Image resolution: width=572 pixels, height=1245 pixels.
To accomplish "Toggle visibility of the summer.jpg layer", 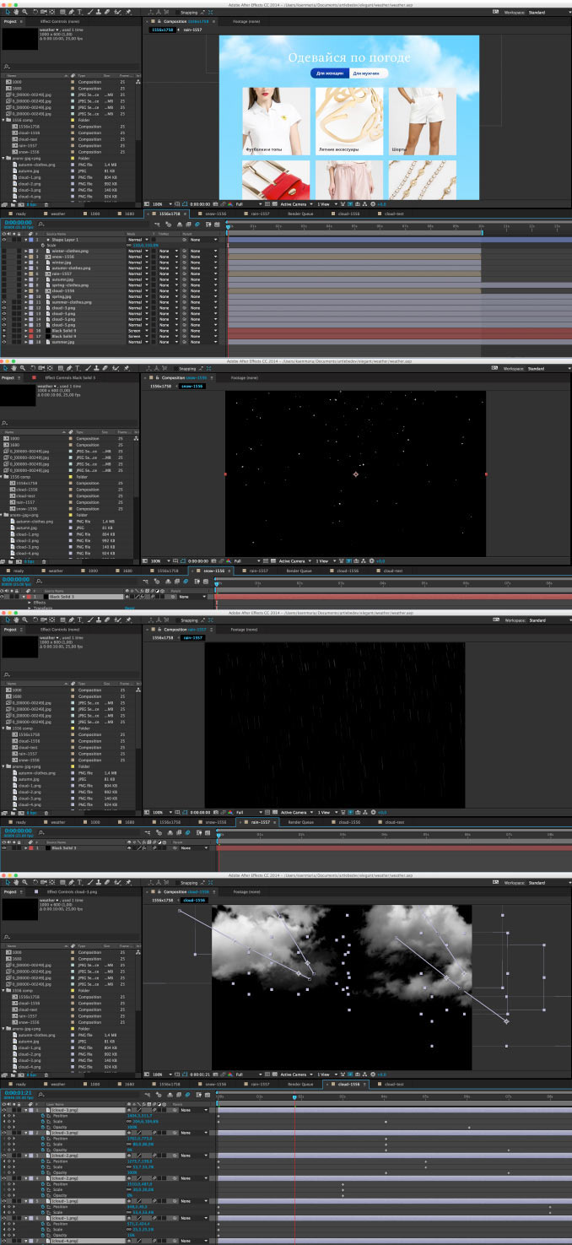I will (x=3, y=342).
